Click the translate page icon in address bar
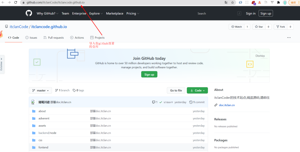This screenshot has height=152, width=300. click(x=226, y=2)
